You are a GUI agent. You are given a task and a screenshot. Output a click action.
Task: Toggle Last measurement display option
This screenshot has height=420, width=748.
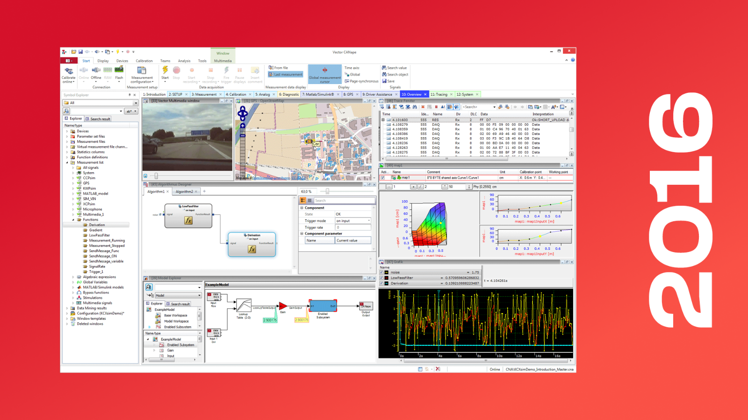[x=286, y=75]
